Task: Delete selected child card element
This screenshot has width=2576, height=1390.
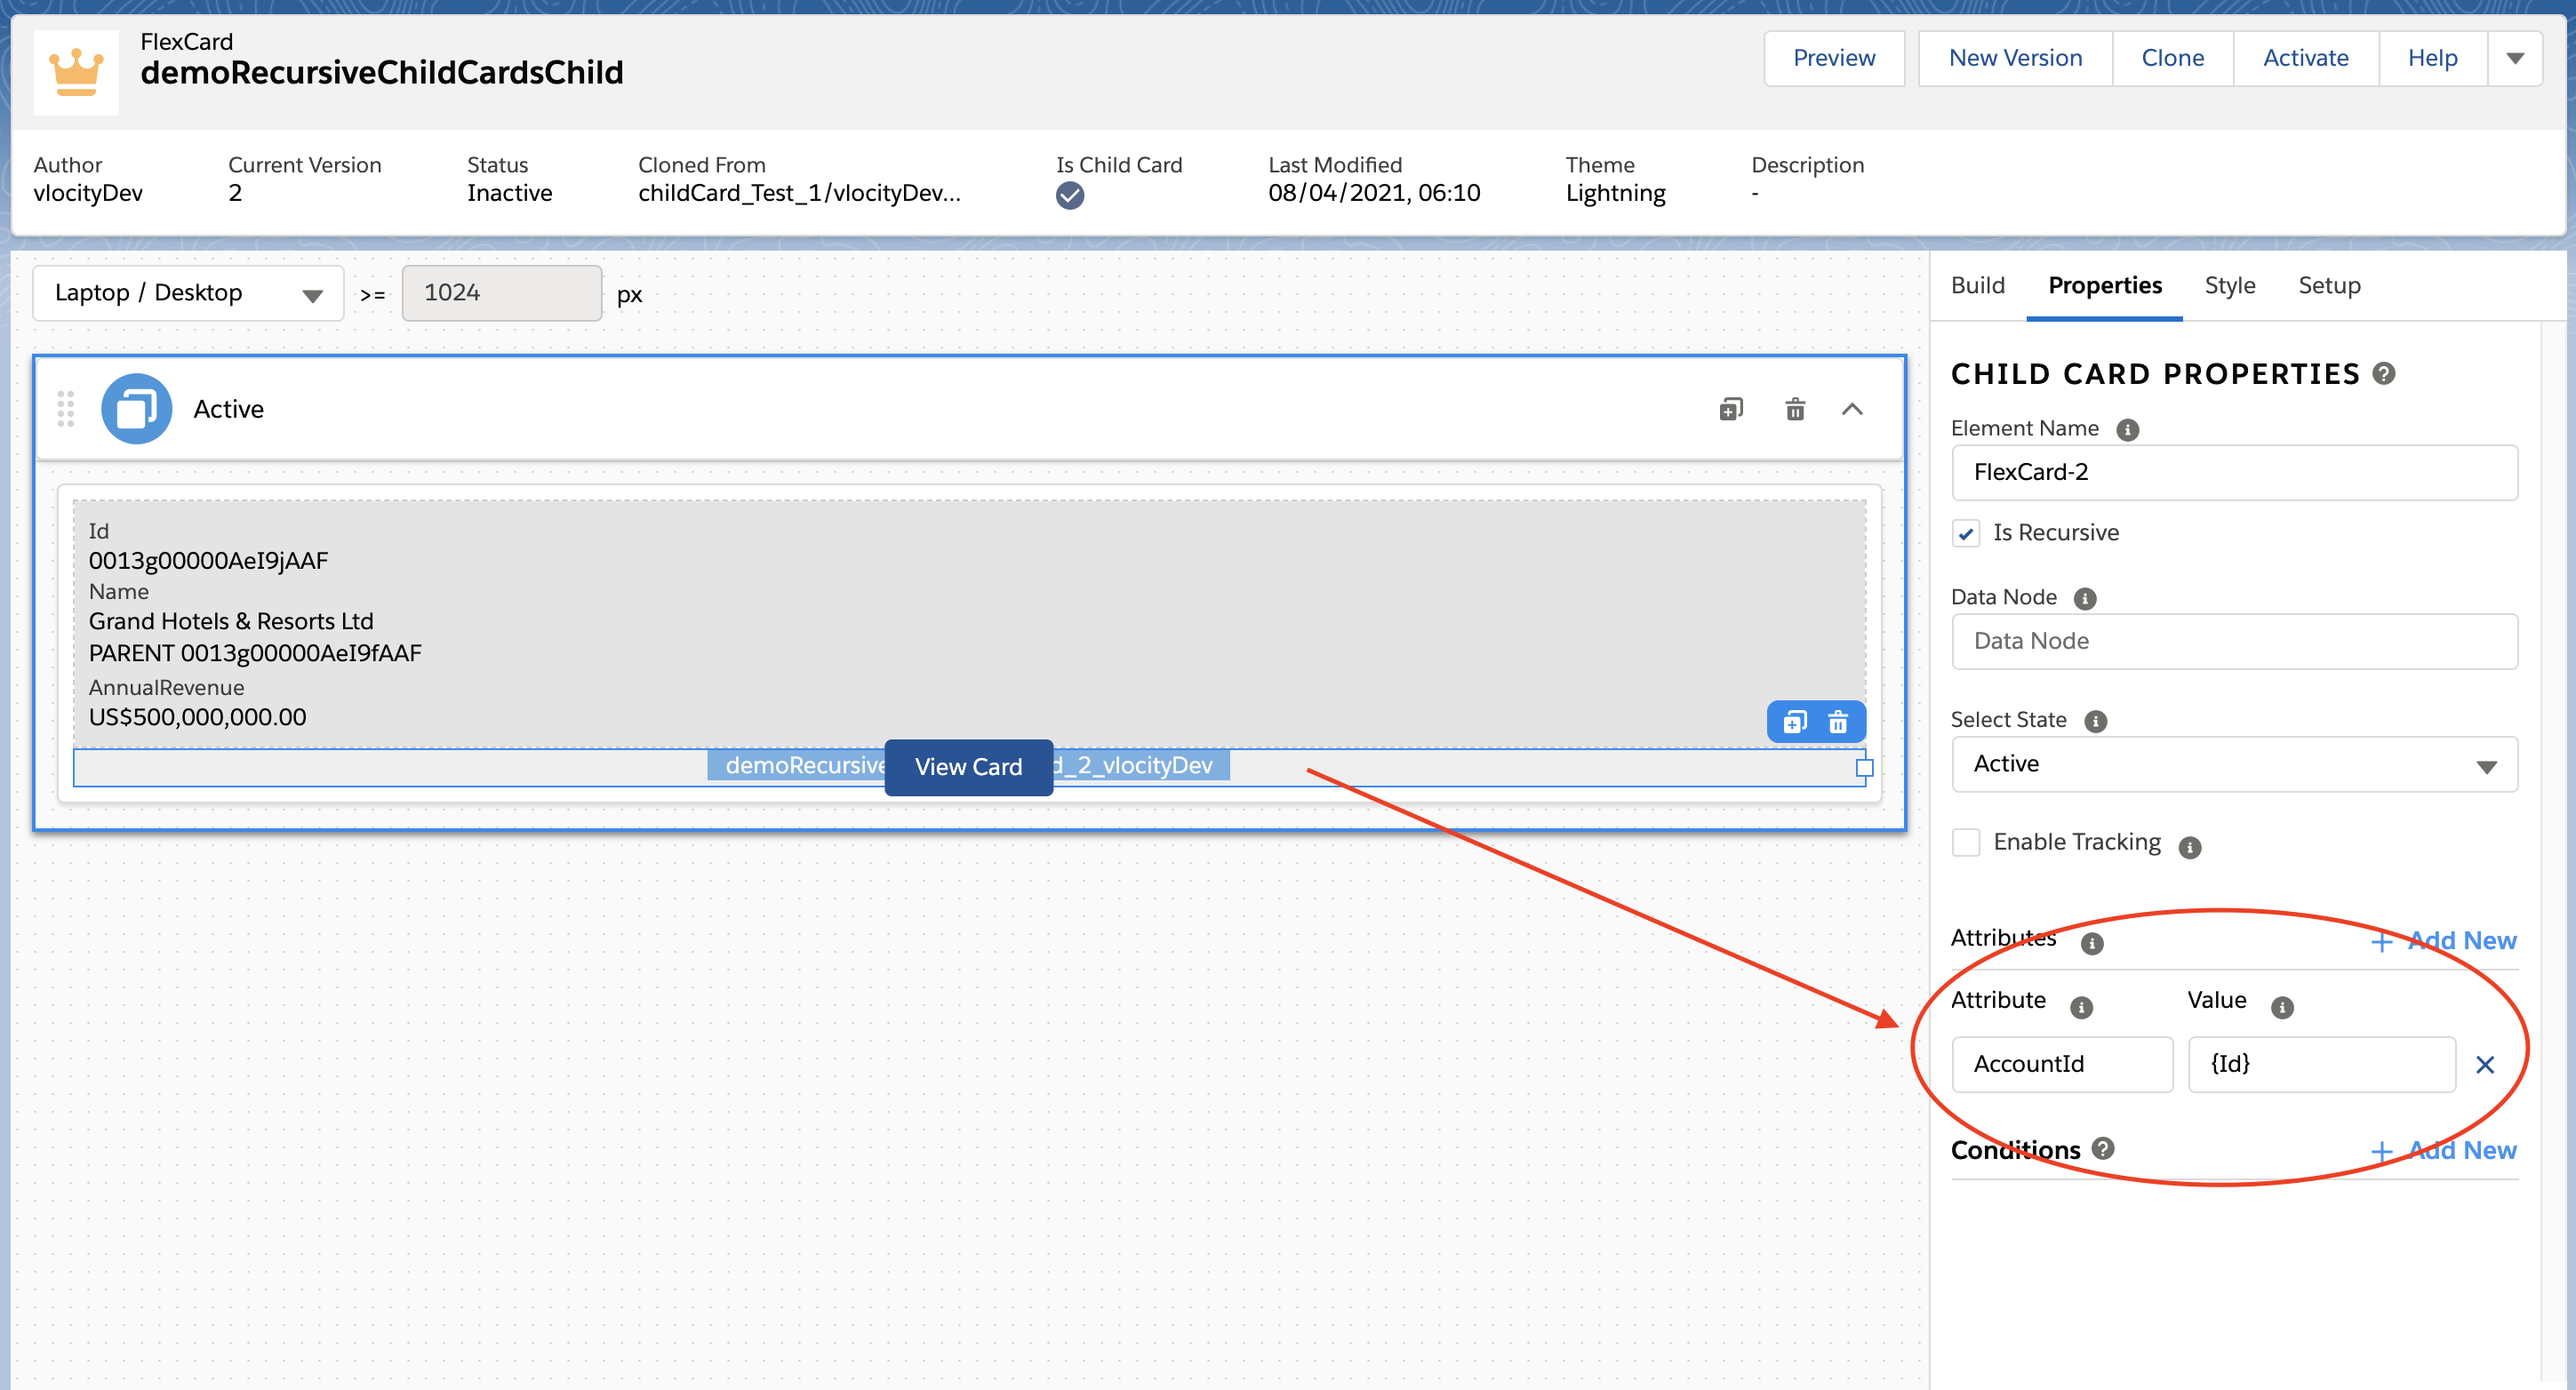Action: [1838, 722]
